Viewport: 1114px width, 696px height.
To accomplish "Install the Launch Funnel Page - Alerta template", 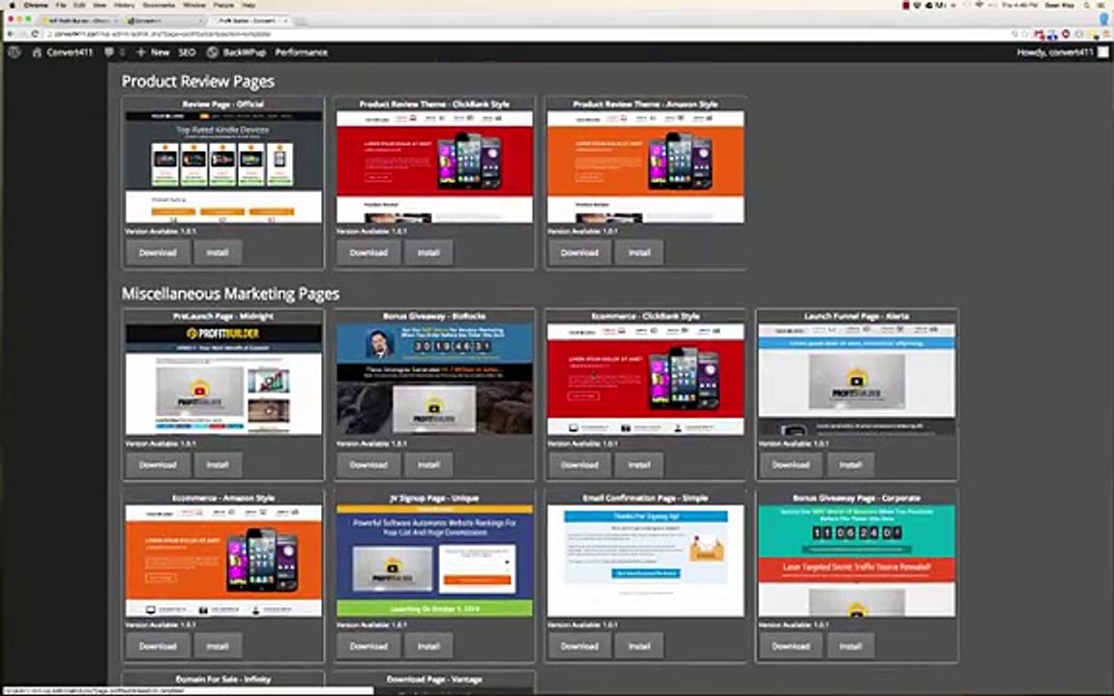I will [x=850, y=464].
